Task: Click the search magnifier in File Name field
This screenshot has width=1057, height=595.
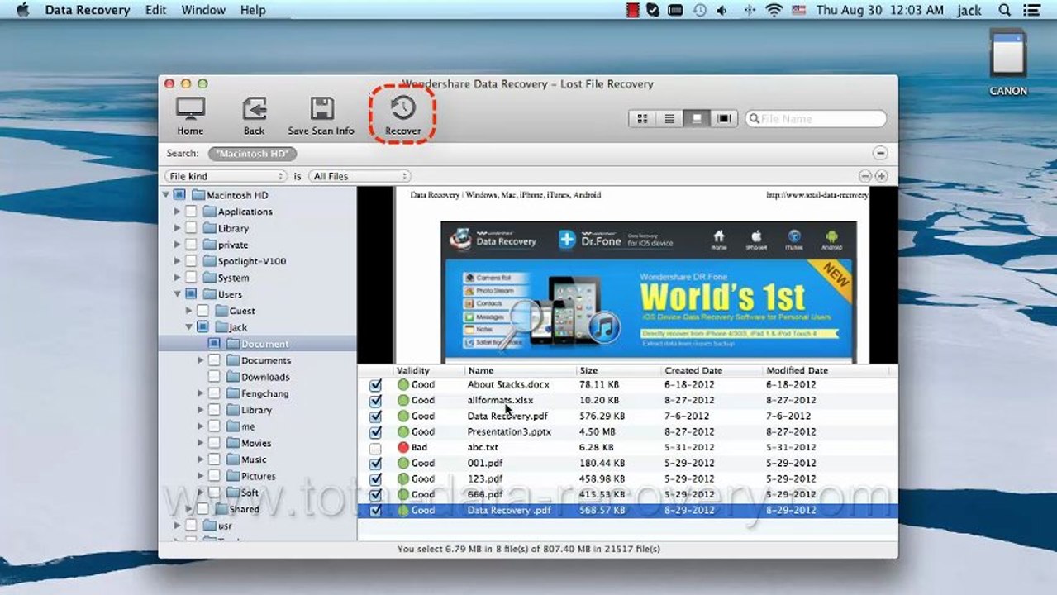Action: pyautogui.click(x=754, y=119)
